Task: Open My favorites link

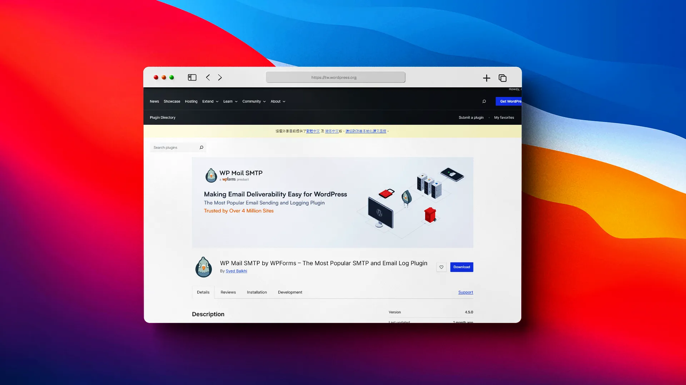Action: 504,118
